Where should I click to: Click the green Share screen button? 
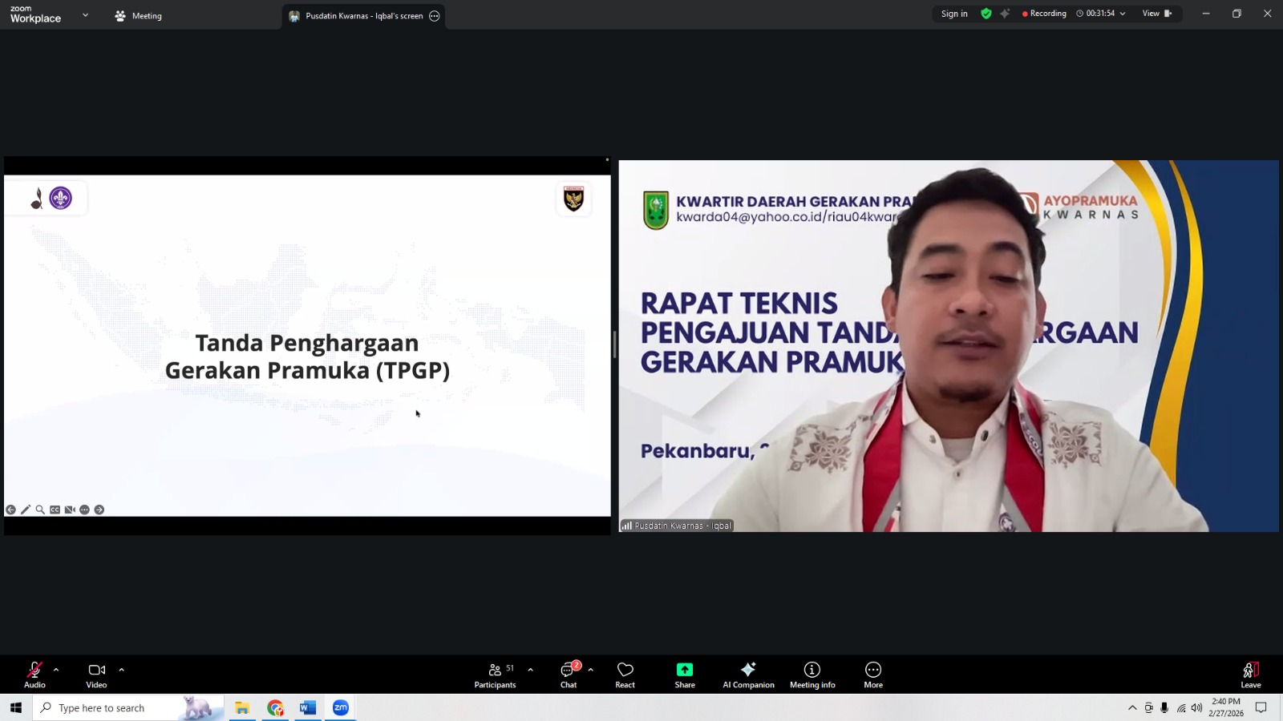[685, 674]
